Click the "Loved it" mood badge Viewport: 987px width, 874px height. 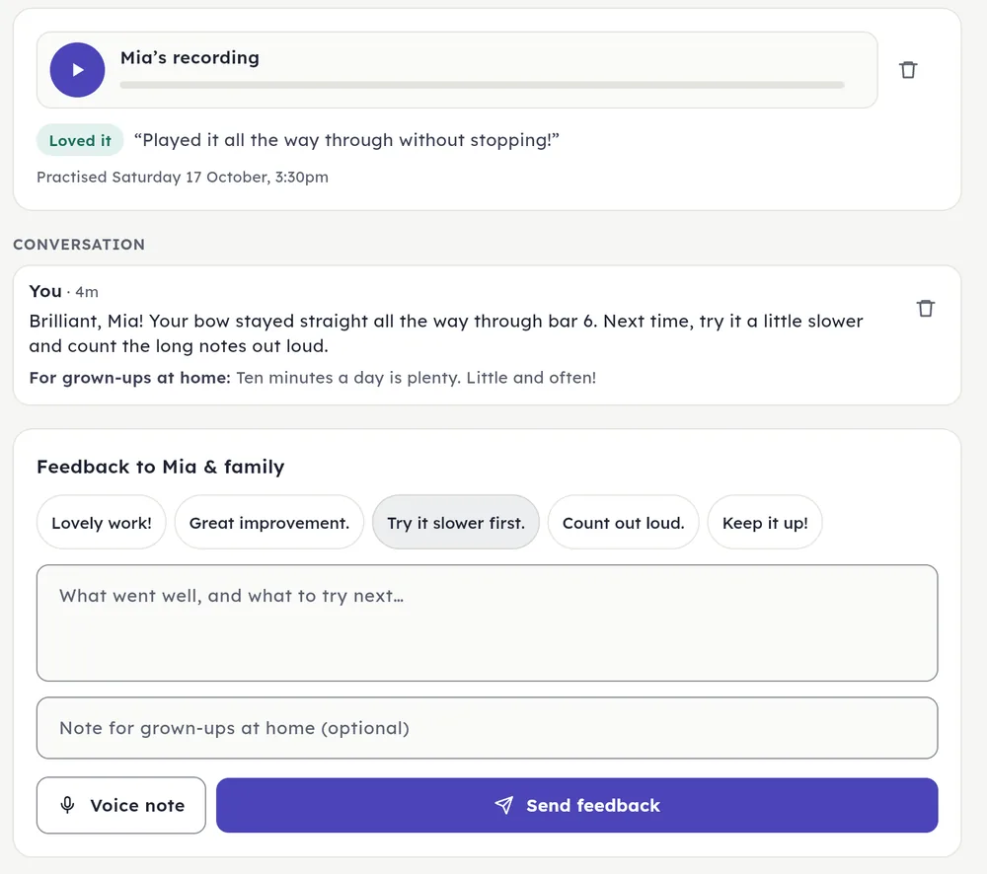(80, 140)
